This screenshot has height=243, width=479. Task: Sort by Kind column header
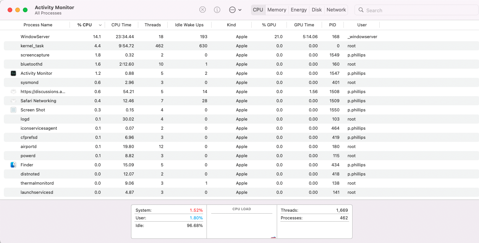tap(231, 25)
